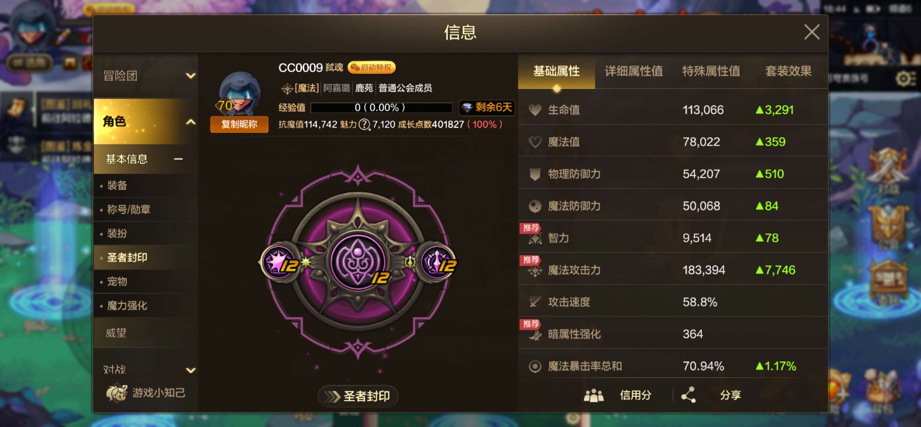The image size is (921, 427).
Task: Collapse 基本信息 using the minus sign
Action: pos(178,159)
